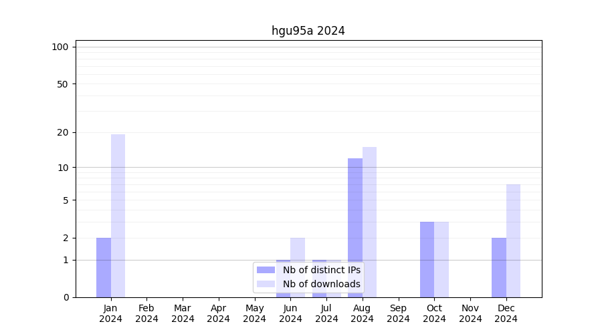Screen dimensions: 602x334
Task: Select the Dec 2024 distinct IPs bar
Action: tap(499, 267)
